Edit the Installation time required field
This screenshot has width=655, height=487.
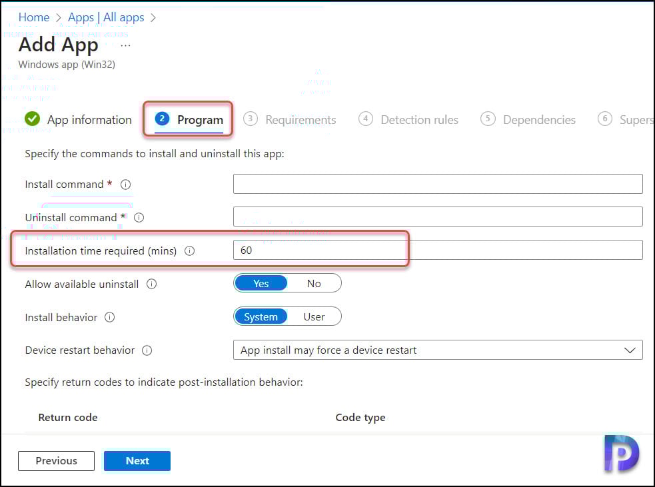[x=438, y=250]
